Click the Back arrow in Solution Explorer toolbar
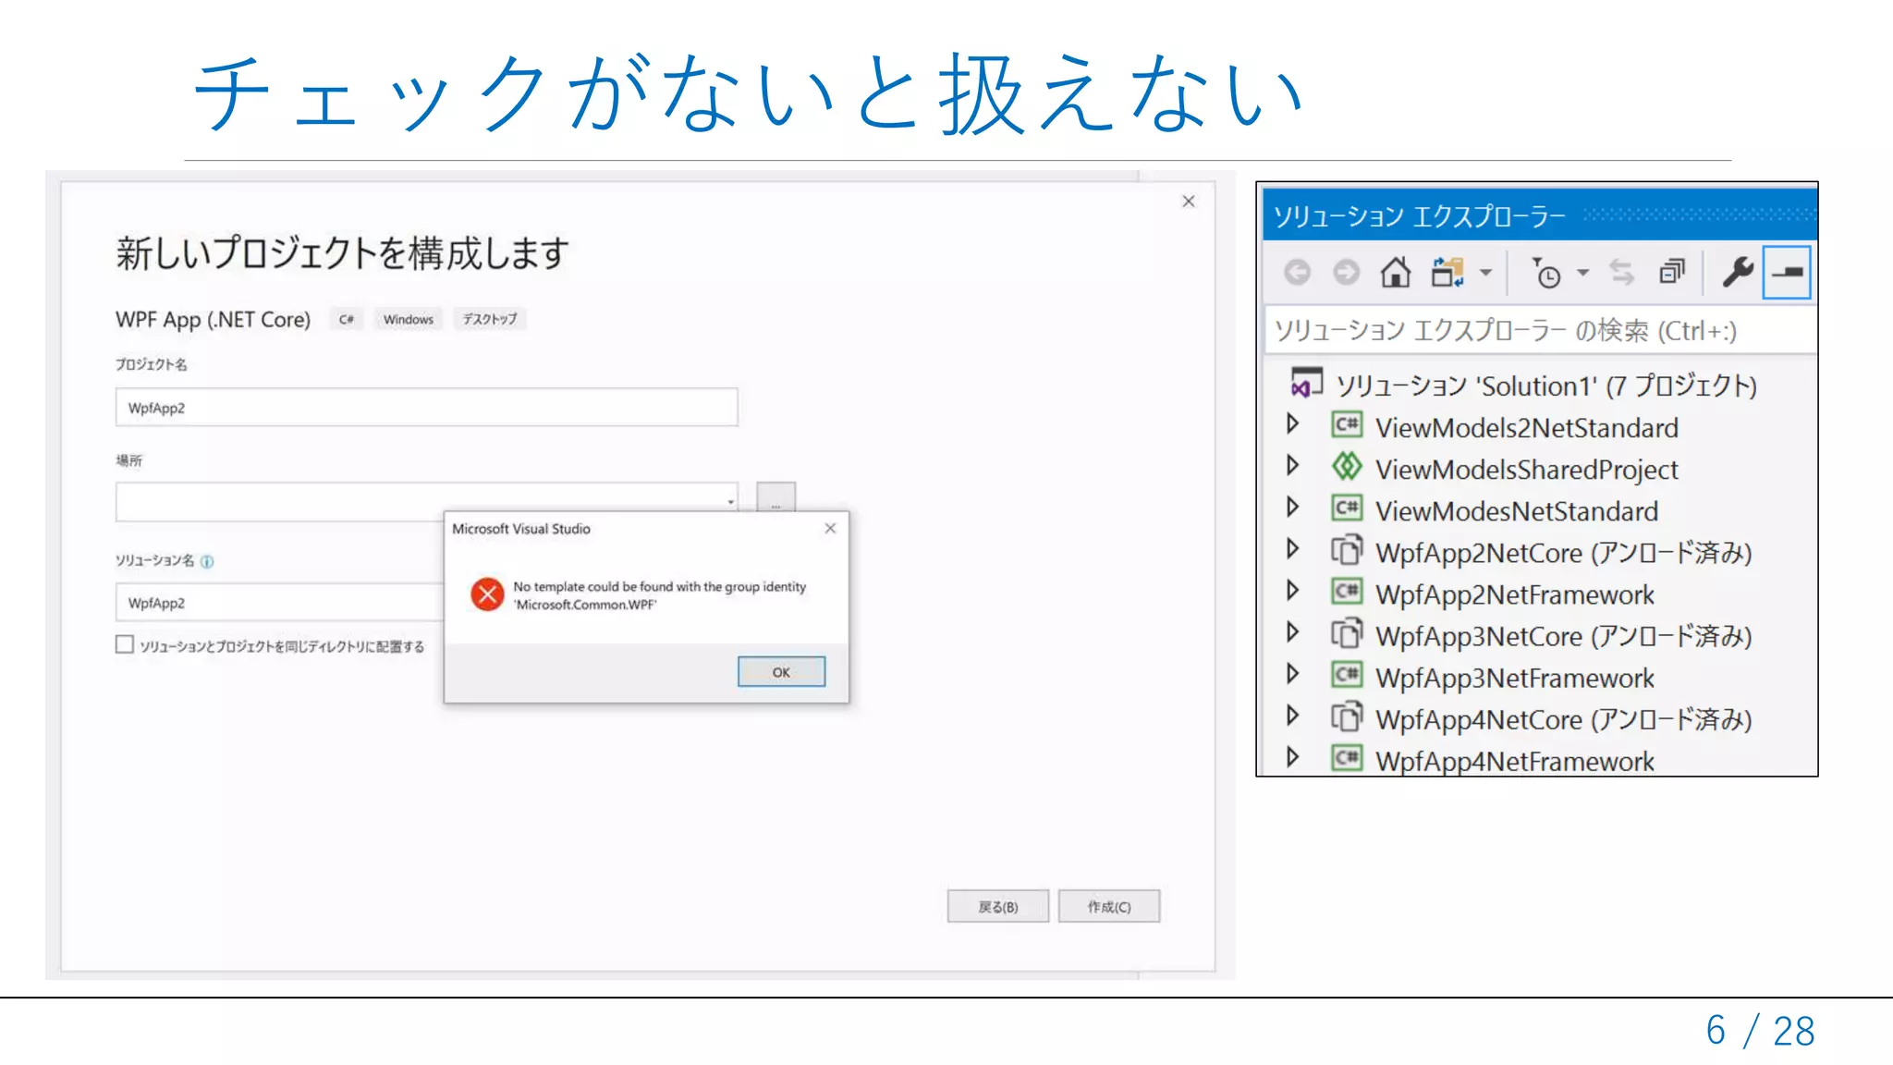 [x=1298, y=273]
